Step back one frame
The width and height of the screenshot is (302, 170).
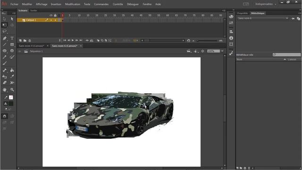pos(69,40)
